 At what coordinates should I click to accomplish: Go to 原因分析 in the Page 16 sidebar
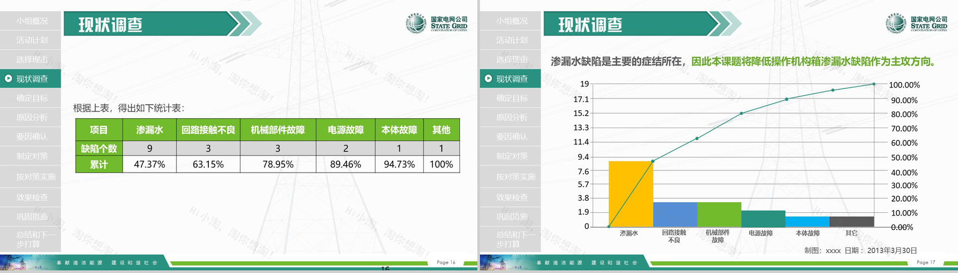32,117
